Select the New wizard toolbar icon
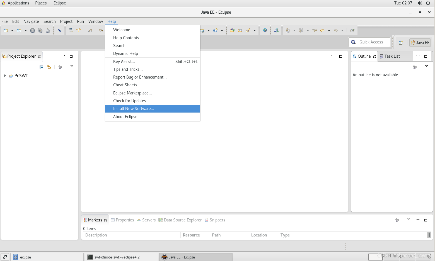Image resolution: width=435 pixels, height=261 pixels. 6,30
